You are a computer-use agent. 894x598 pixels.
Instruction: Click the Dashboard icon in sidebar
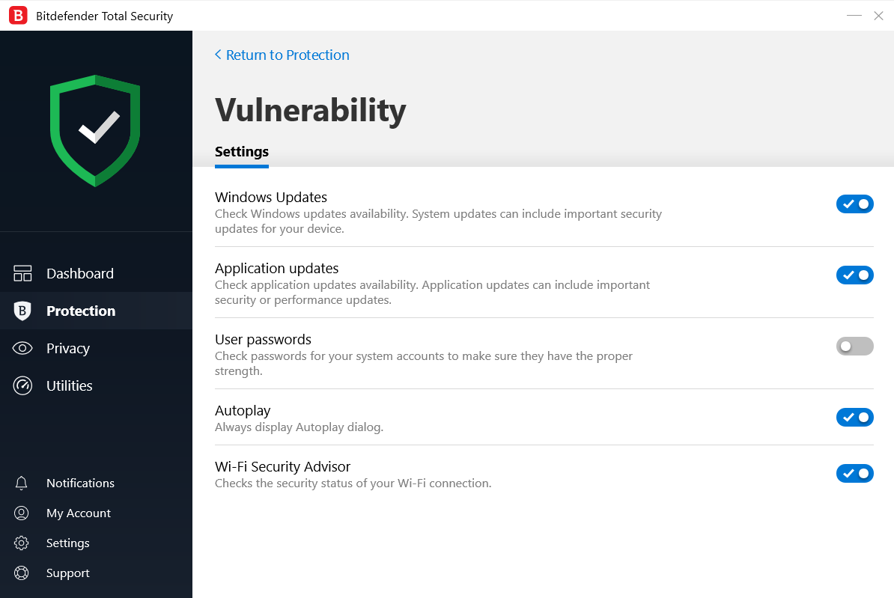[x=22, y=273]
